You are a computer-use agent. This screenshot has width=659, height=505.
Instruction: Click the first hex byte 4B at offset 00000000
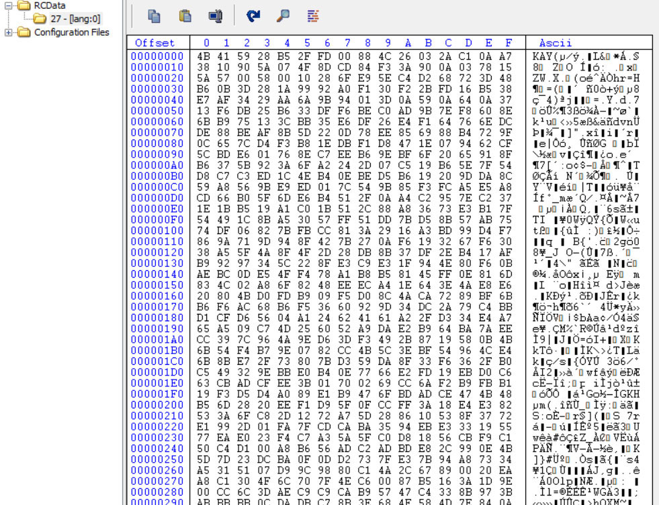pyautogui.click(x=204, y=56)
